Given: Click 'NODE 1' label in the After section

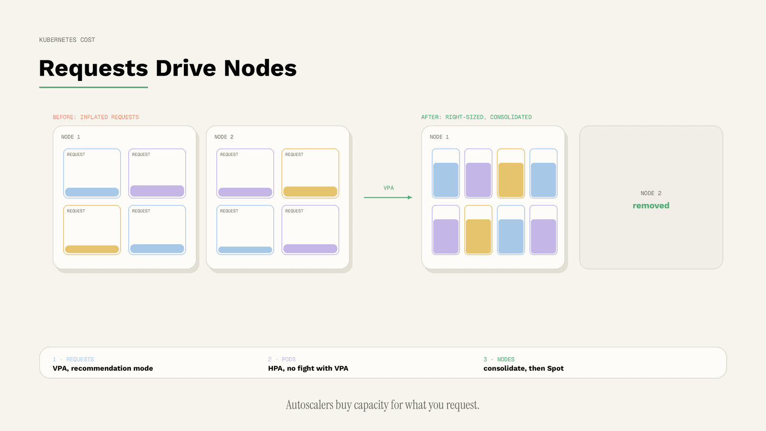Looking at the screenshot, I should [x=439, y=137].
